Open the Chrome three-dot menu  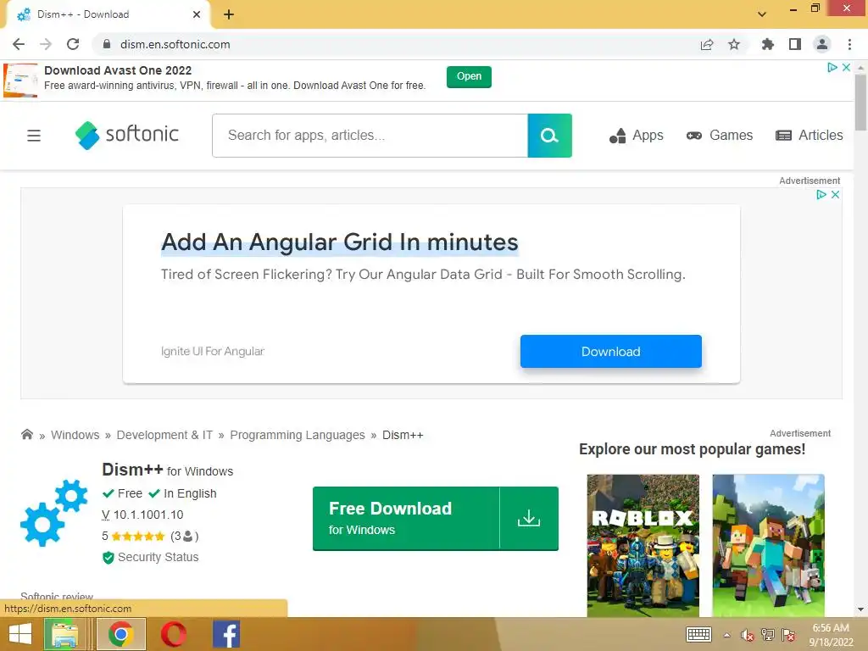pos(849,44)
